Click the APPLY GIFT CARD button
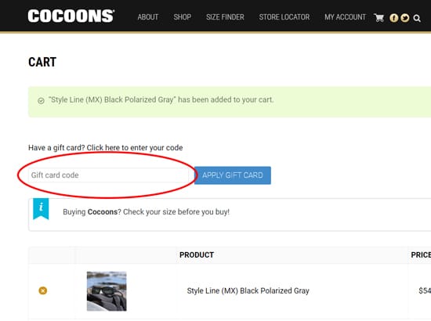431x321 pixels. 233,175
